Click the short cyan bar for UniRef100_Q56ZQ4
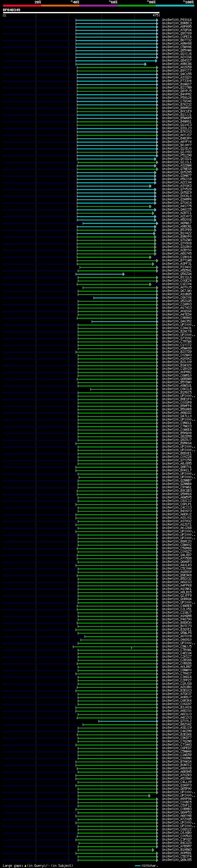The height and width of the screenshot is (868, 197). point(100,274)
